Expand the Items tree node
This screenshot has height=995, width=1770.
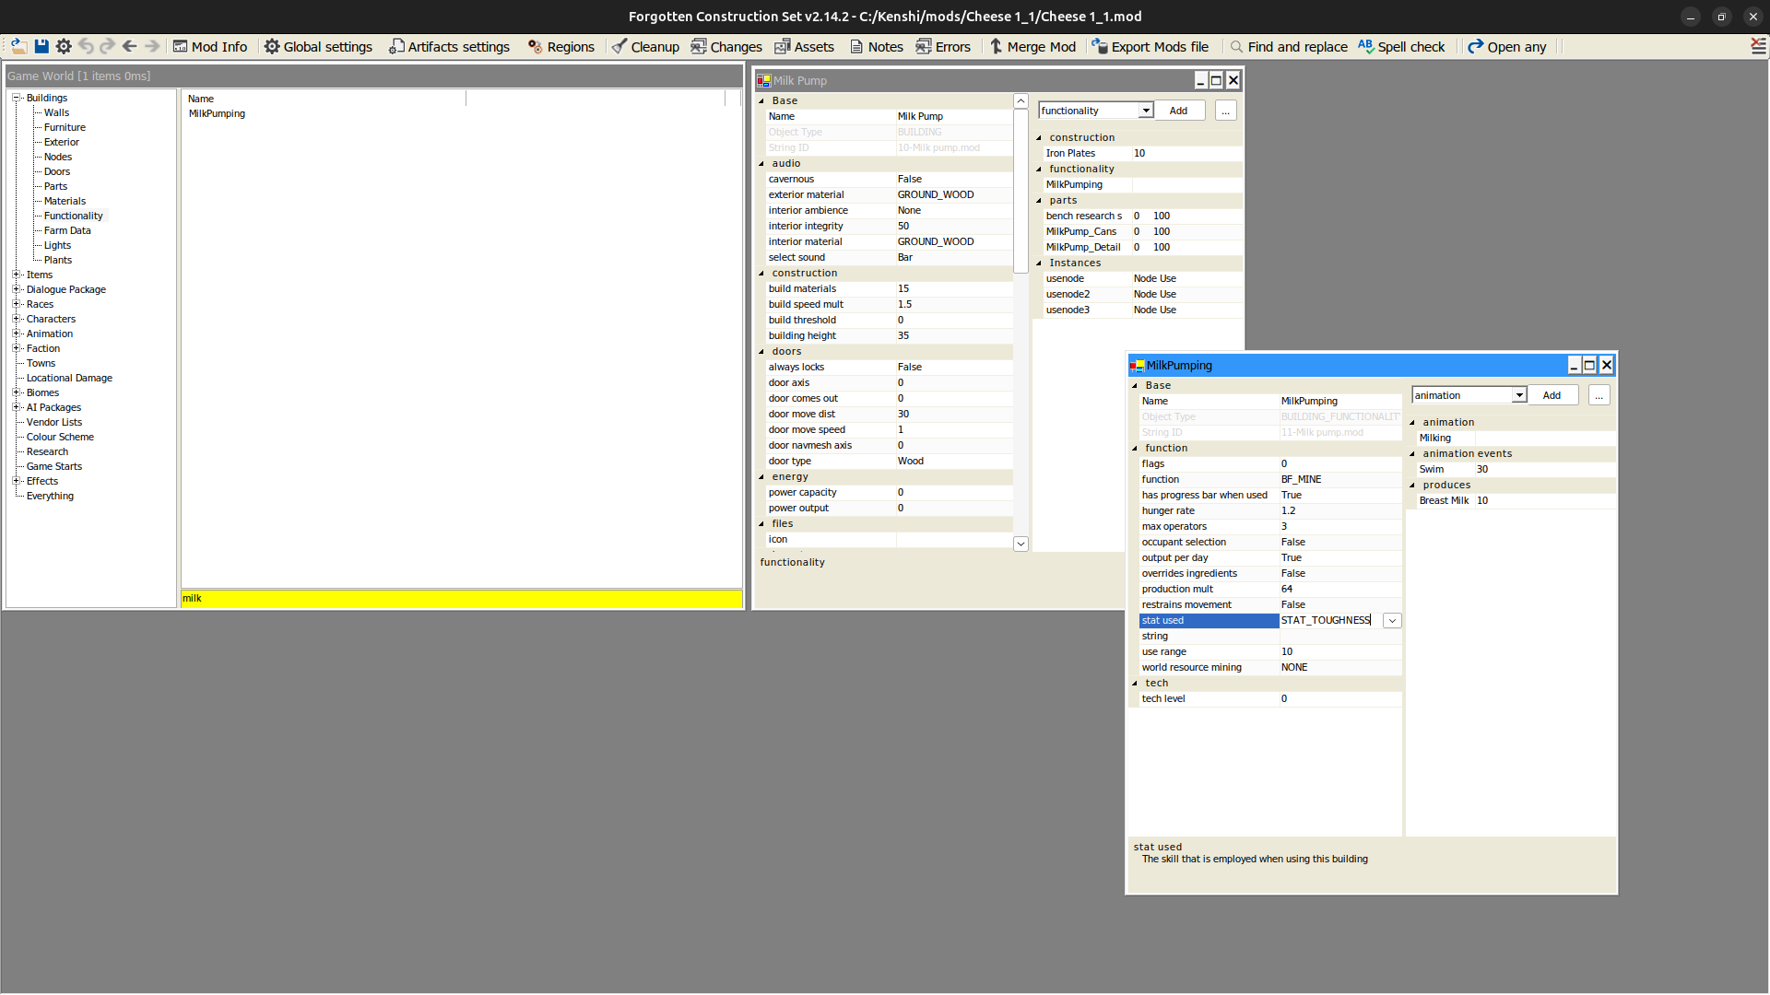[16, 275]
